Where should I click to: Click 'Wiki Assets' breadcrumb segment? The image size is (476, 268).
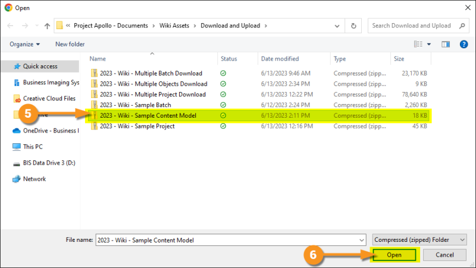174,26
